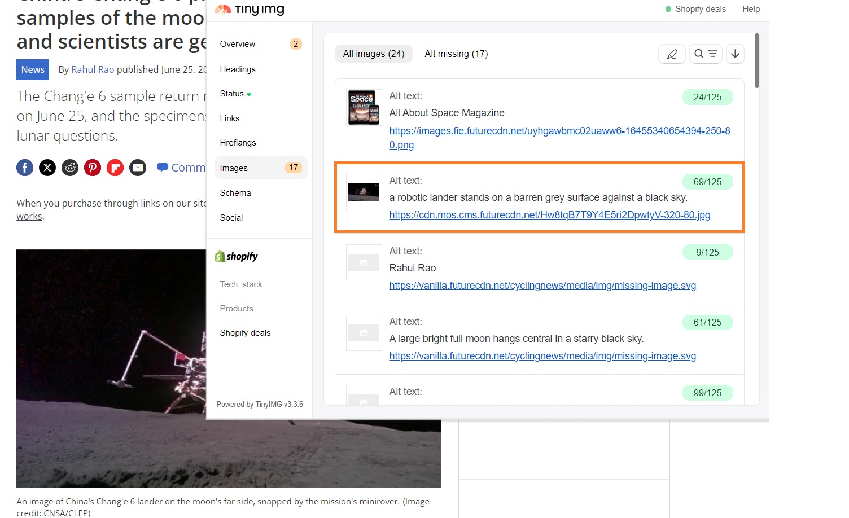Switch to the Alt missing (17) tab
Viewport: 849px width, 518px height.
click(x=456, y=54)
